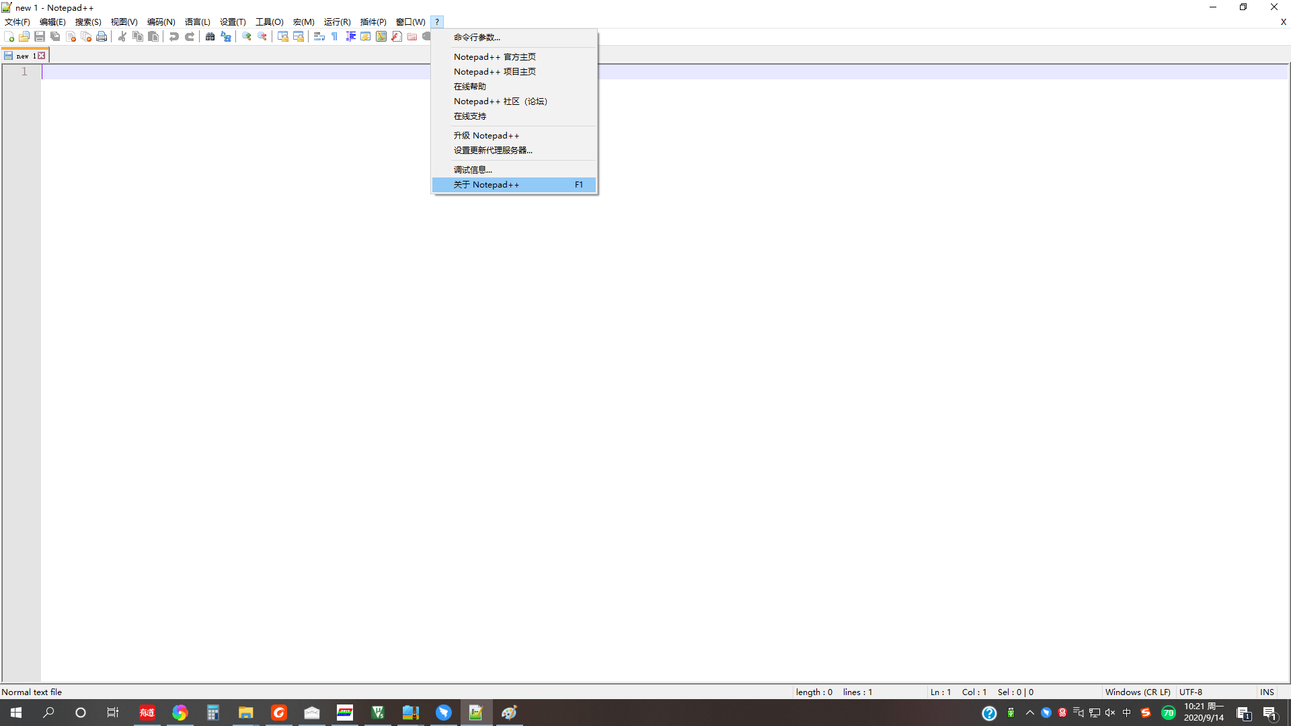
Task: Click the Cut (scissors) toolbar icon
Action: 122,37
